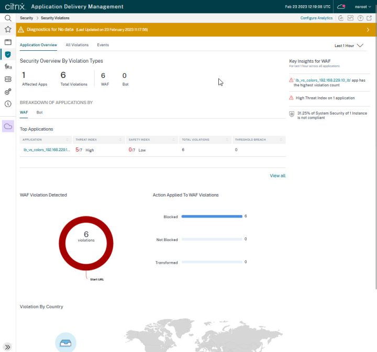Open the search icon in sidebar

[8, 18]
